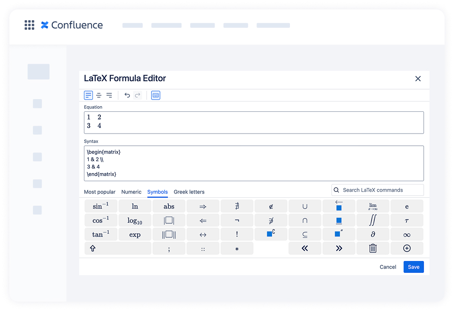This screenshot has height=311, width=454.
Task: Click the trash delete key
Action: [x=372, y=248]
